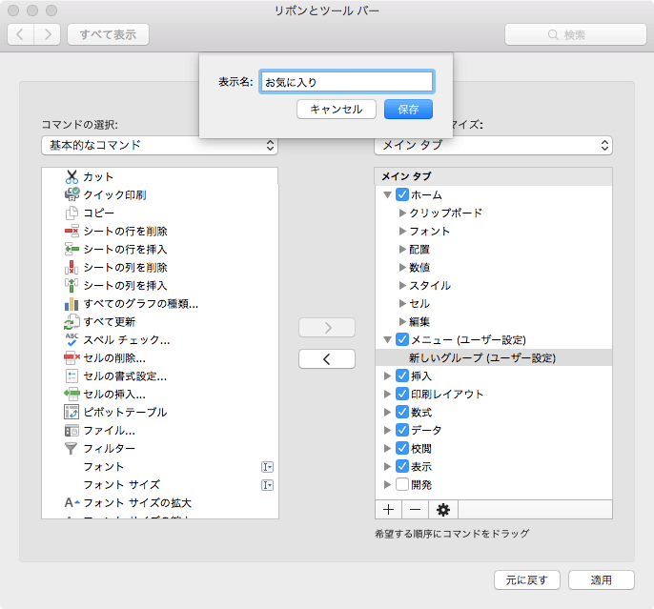Image resolution: width=654 pixels, height=609 pixels.
Task: Uncheck the 印刷レイアウト checkbox
Action: pyautogui.click(x=402, y=394)
